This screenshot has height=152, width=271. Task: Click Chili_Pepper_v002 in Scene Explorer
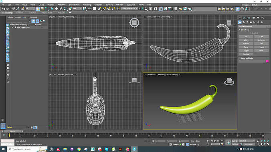[24, 28]
